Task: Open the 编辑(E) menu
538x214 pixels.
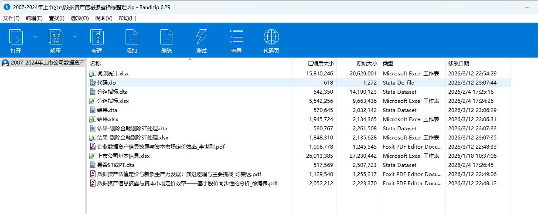Action: pos(34,18)
